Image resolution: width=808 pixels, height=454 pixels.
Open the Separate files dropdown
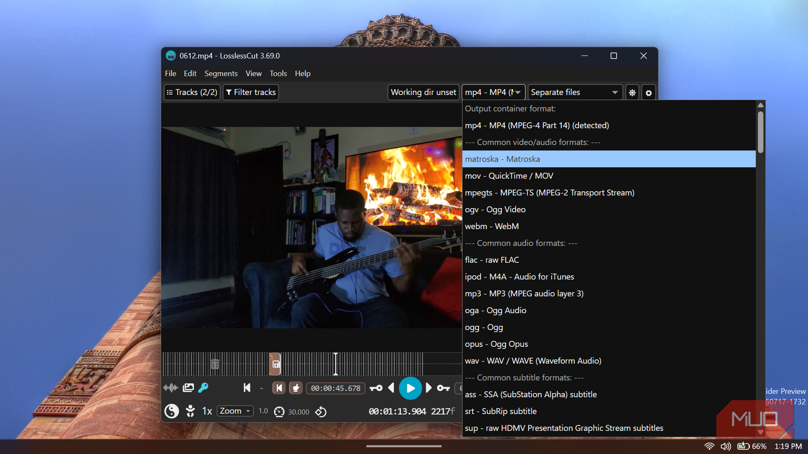tap(574, 92)
